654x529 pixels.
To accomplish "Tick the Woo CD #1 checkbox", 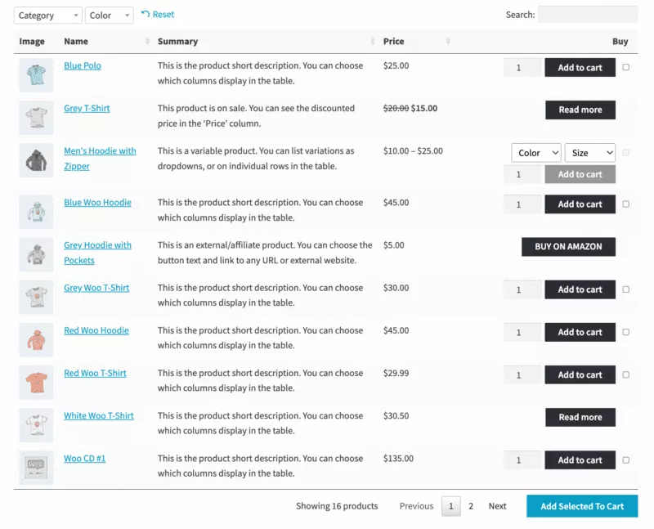I will click(x=626, y=460).
